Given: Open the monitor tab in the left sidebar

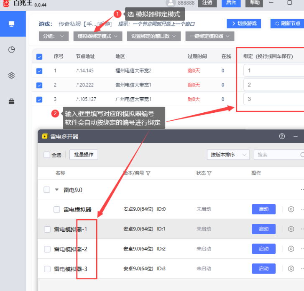Looking at the screenshot, I should [x=12, y=24].
